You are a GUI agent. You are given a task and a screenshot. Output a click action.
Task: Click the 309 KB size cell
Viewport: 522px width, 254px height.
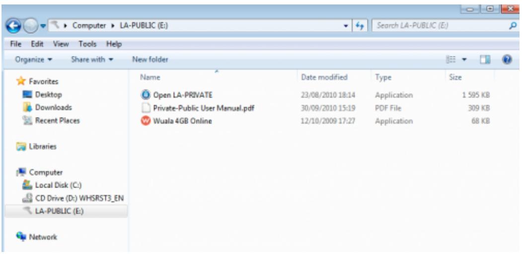point(479,108)
